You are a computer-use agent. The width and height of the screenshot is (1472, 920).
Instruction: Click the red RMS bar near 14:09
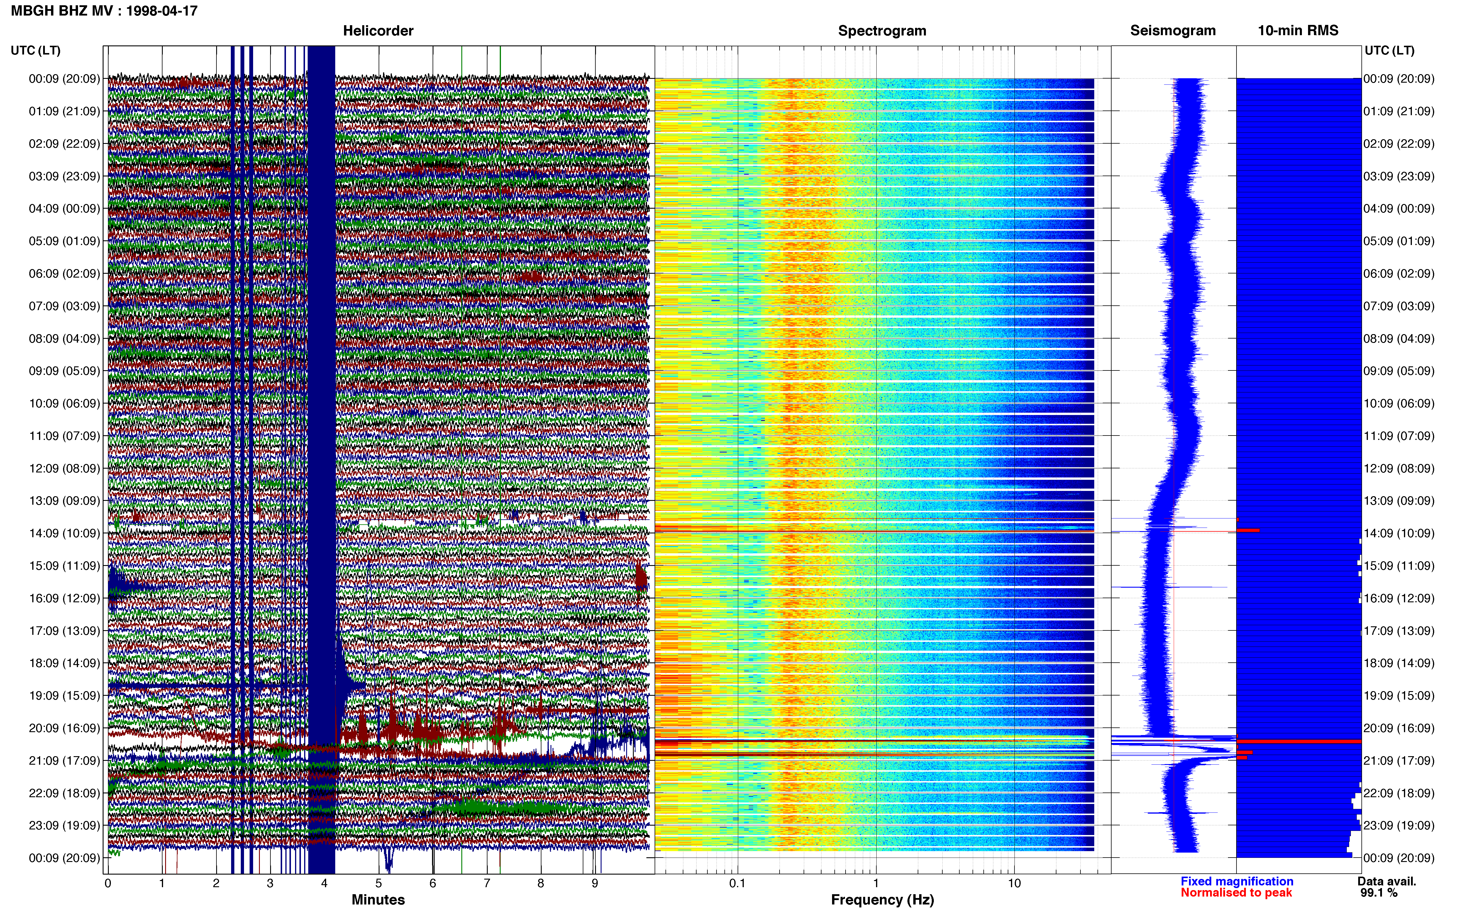pos(1247,530)
